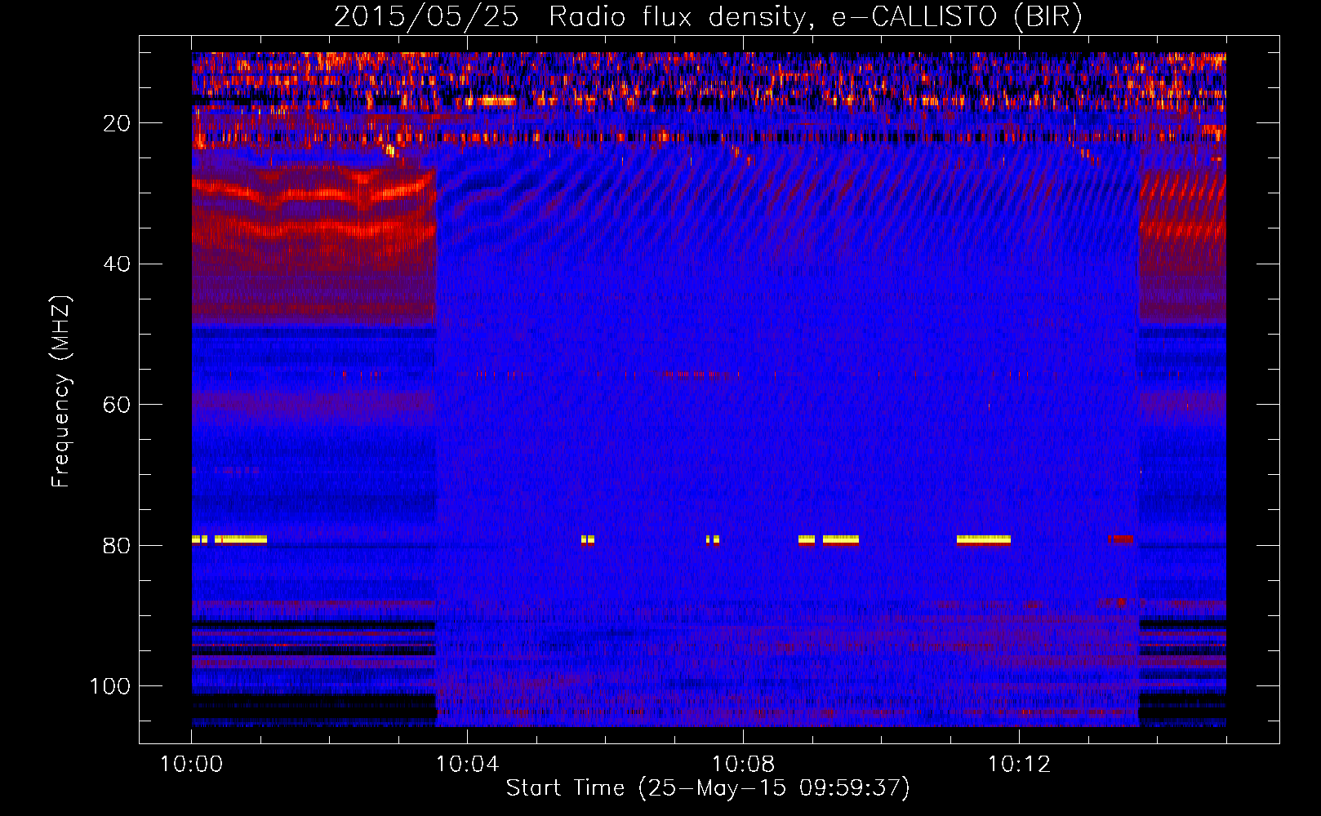Viewport: 1321px width, 816px height.
Task: Click the plot title mentioning e-CALLISTO (BIR)
Action: pyautogui.click(x=708, y=16)
